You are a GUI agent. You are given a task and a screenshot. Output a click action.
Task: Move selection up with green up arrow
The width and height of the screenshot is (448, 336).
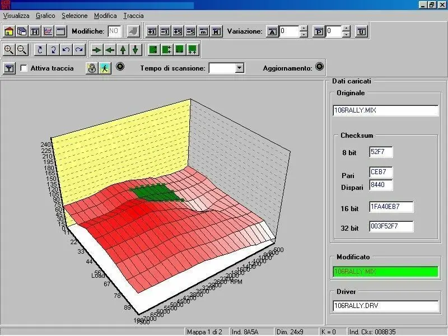[x=123, y=50]
